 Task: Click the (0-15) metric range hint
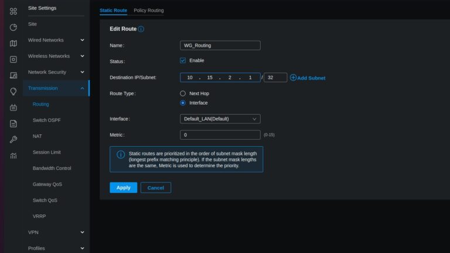(x=269, y=135)
